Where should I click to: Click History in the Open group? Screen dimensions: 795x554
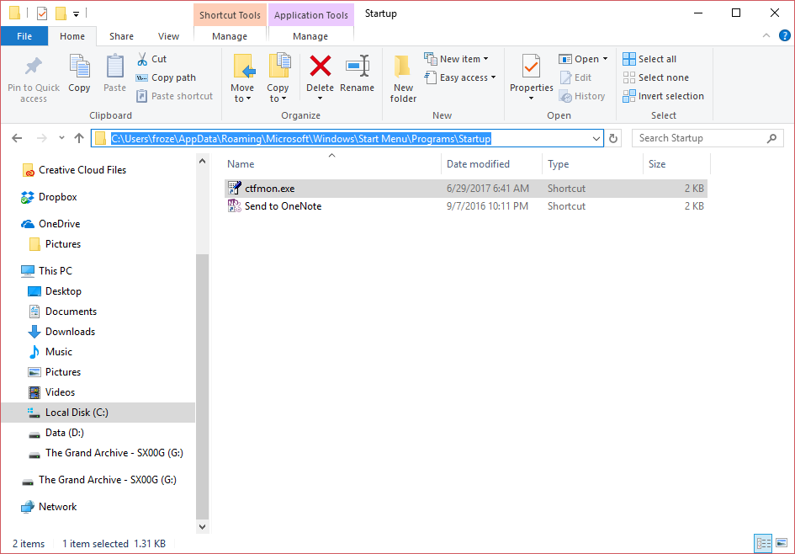(x=582, y=96)
